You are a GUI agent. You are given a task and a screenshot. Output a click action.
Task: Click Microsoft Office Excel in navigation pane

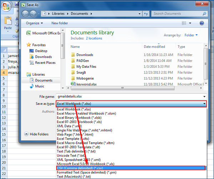click(44, 33)
